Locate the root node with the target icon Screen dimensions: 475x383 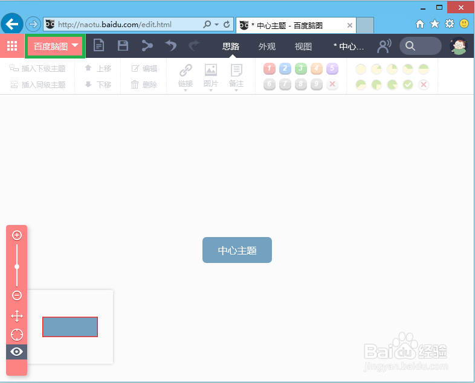[17, 335]
